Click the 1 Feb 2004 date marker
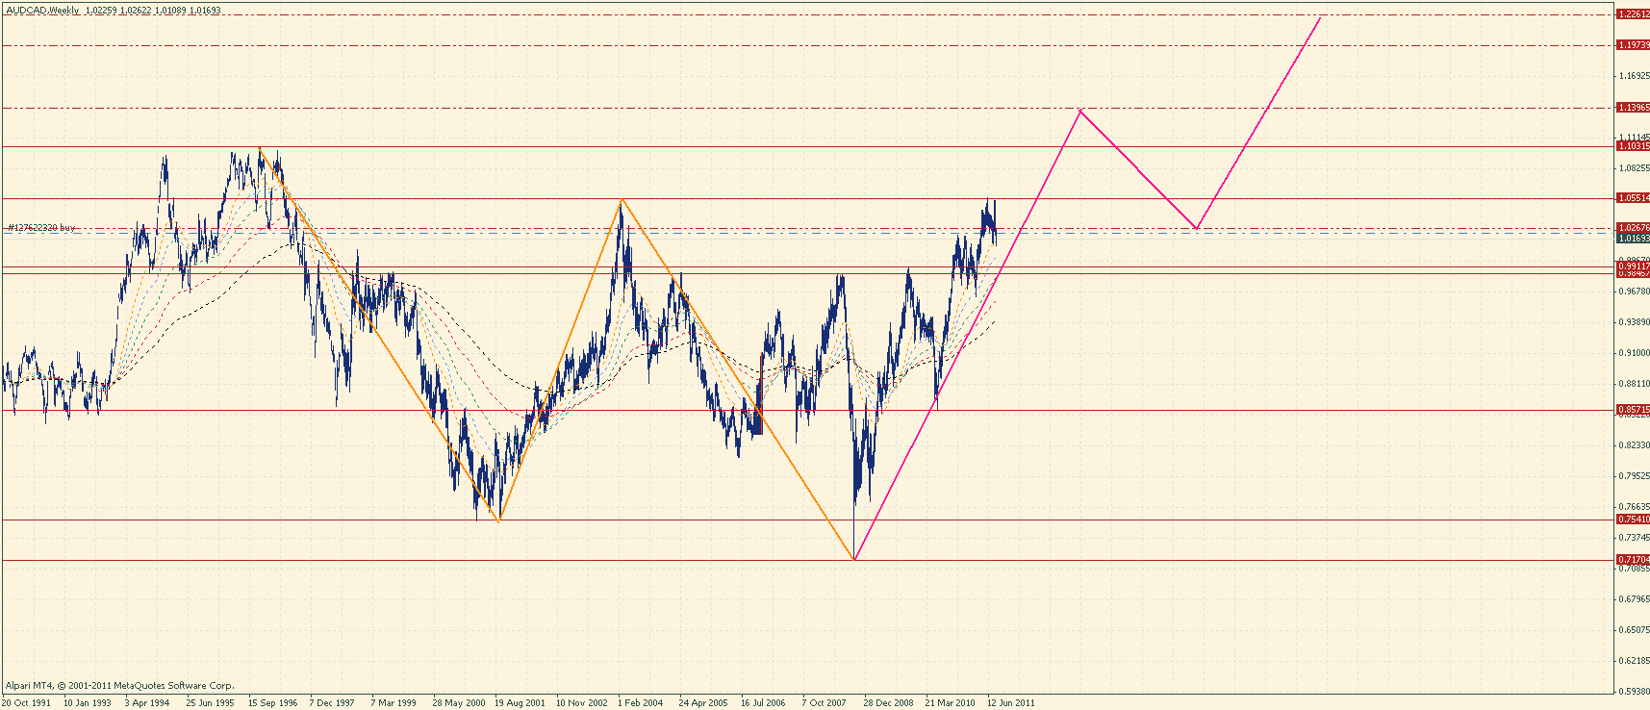Viewport: 1650px width, 710px height. [x=640, y=702]
